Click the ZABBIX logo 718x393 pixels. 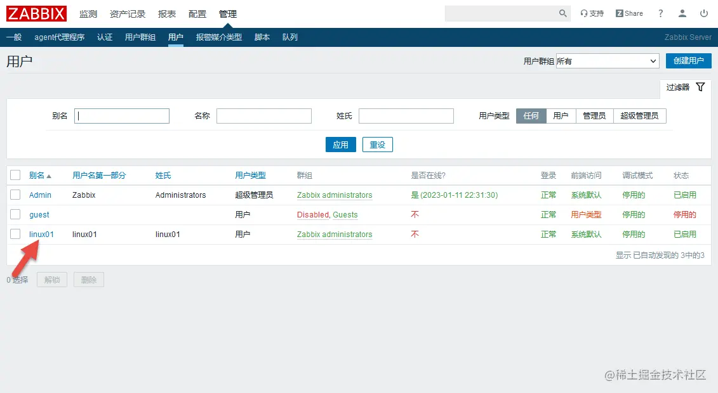click(36, 14)
